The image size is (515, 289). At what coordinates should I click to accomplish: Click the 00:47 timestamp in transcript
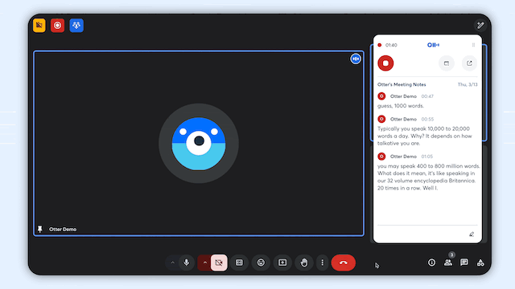pos(427,96)
